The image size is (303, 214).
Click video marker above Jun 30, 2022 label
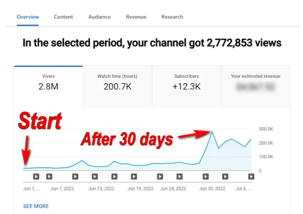point(206,177)
